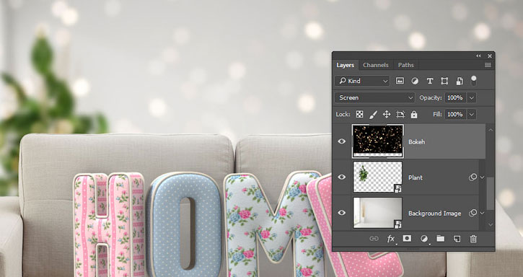Lock image pixels brush icon

(373, 115)
